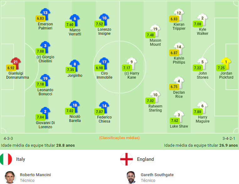Open Gareth Southgate's coach photo
The image size is (239, 184).
point(131,177)
